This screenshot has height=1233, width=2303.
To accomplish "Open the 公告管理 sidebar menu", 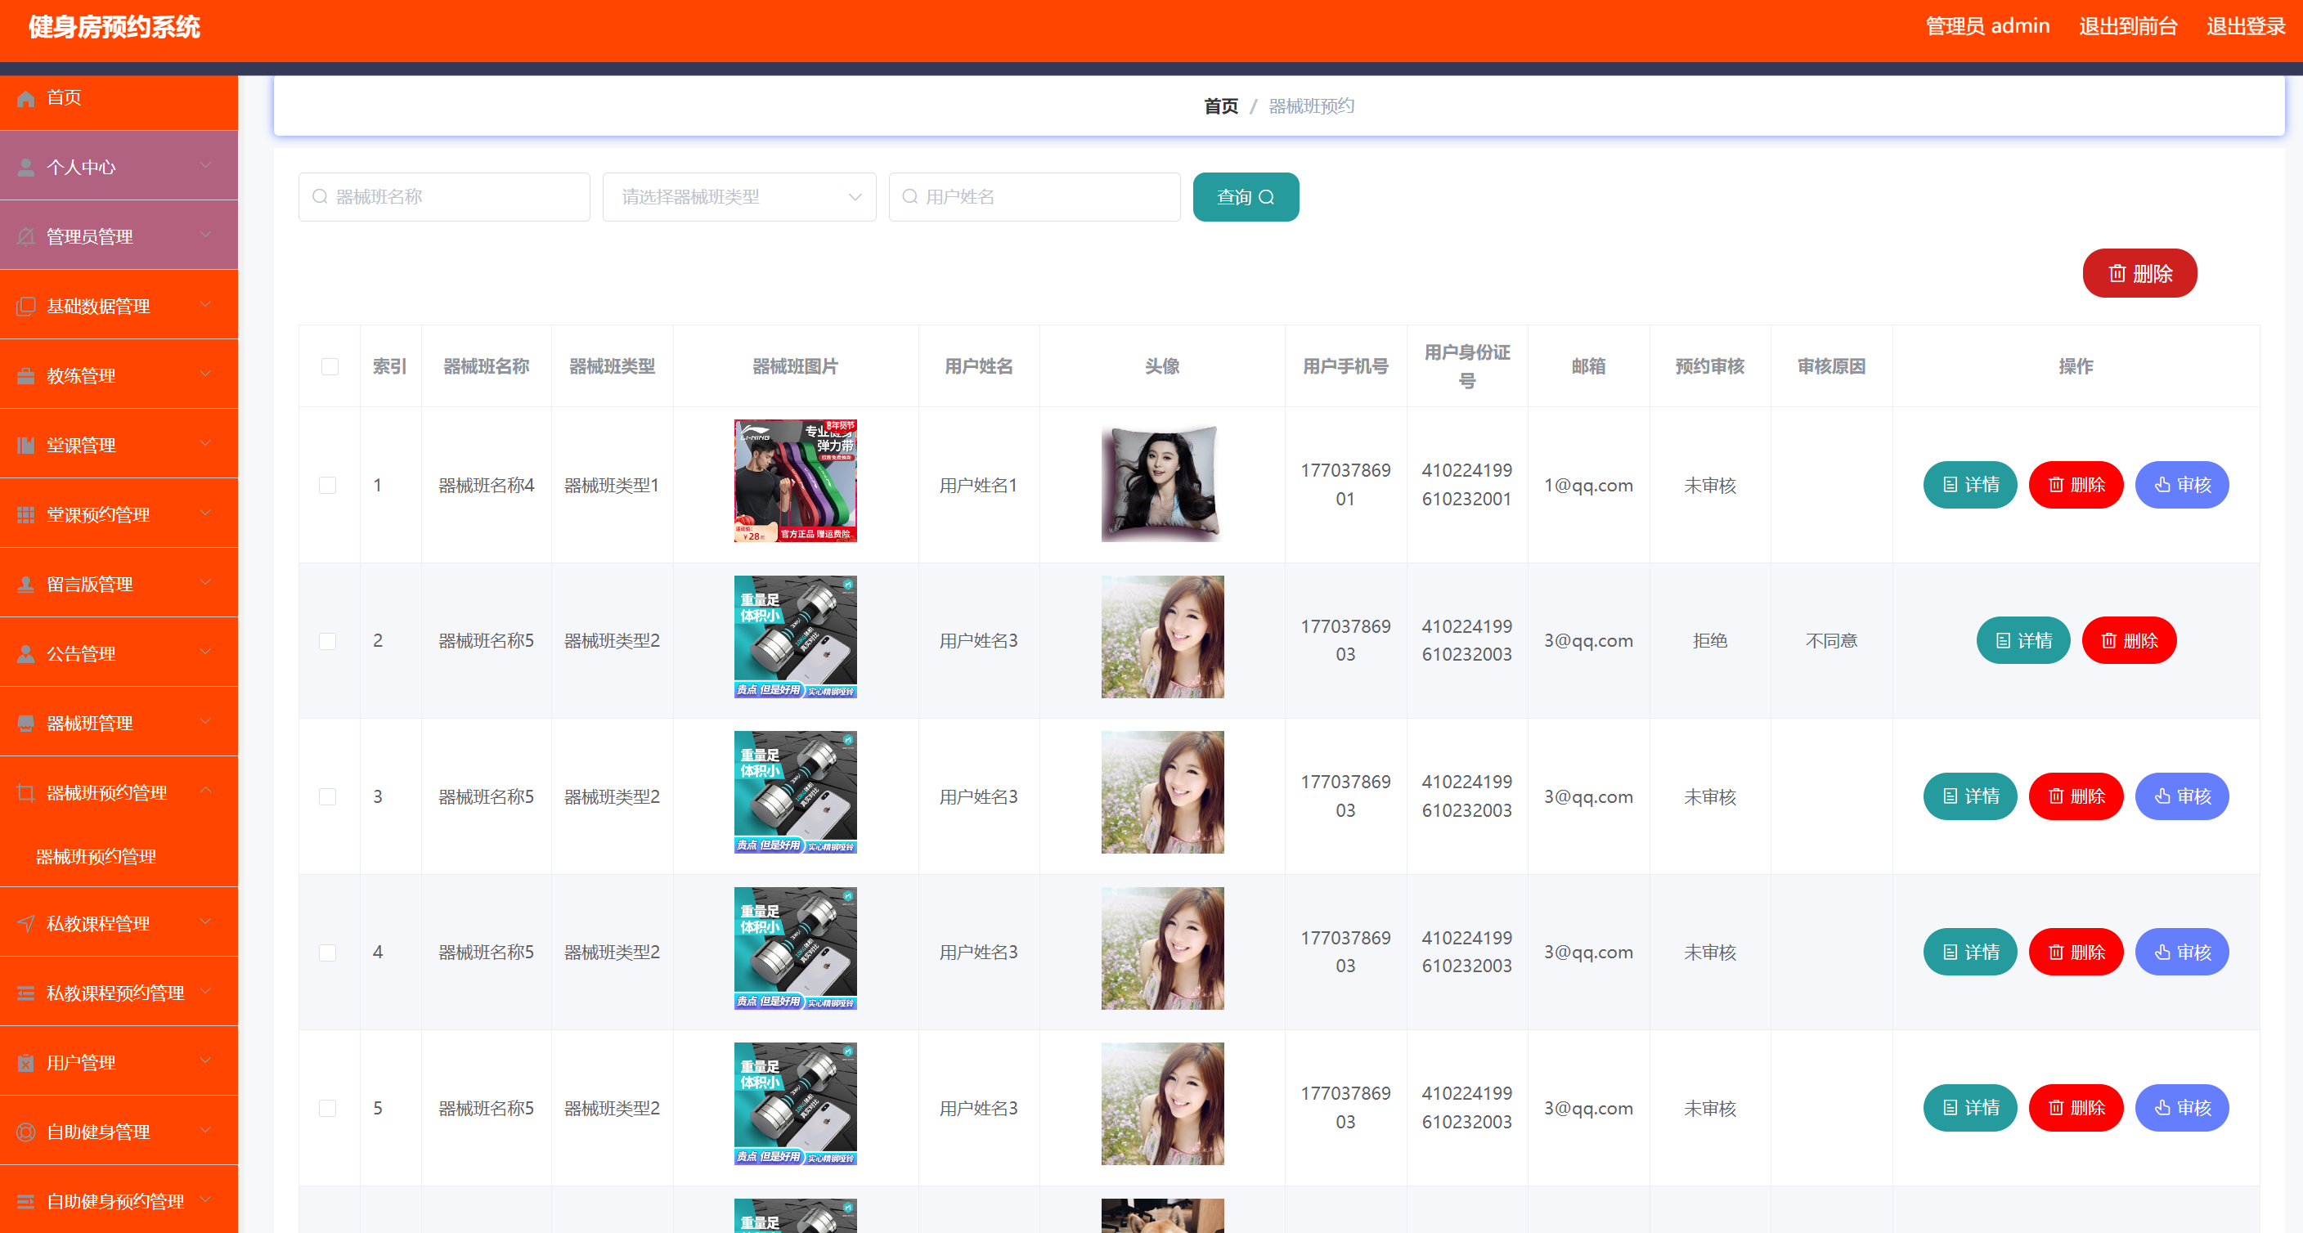I will point(119,653).
